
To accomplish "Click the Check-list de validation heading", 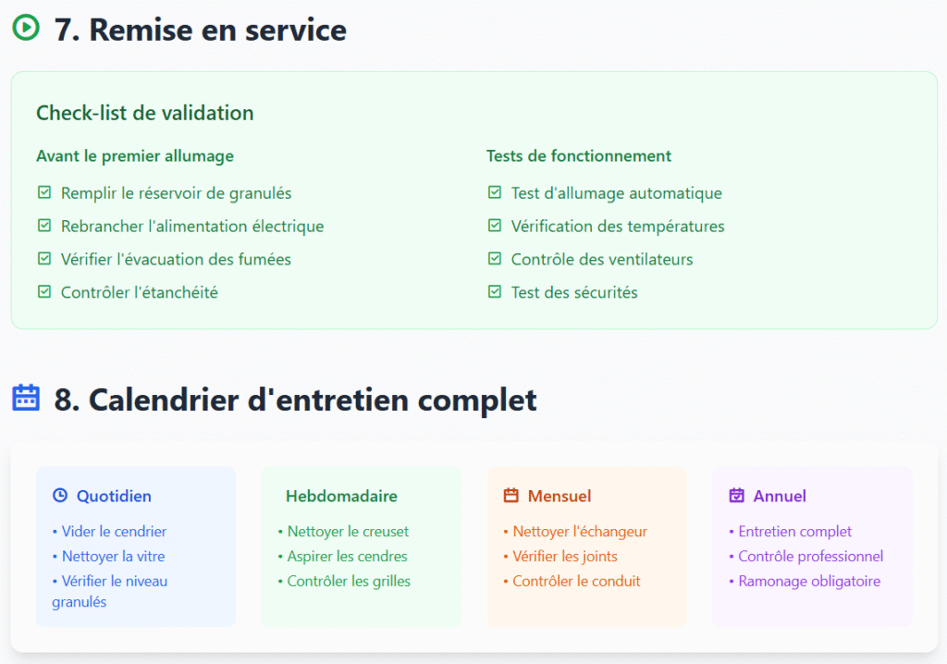I will pyautogui.click(x=144, y=113).
